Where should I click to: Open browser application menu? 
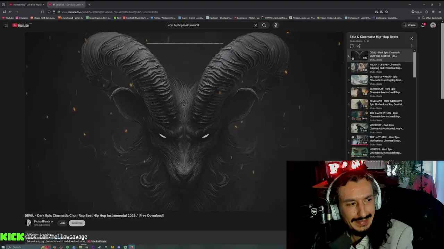[439, 12]
